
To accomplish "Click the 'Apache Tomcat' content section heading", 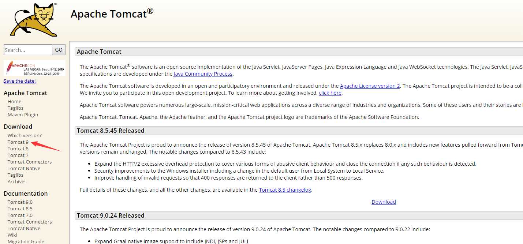I will point(99,52).
